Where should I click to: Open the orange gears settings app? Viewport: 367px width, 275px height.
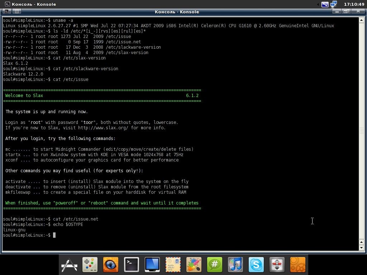(x=298, y=265)
